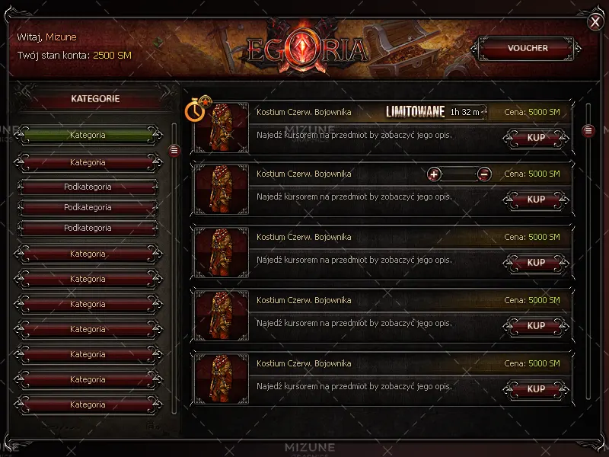Buy the limited costume with first KUP button

[x=536, y=138]
